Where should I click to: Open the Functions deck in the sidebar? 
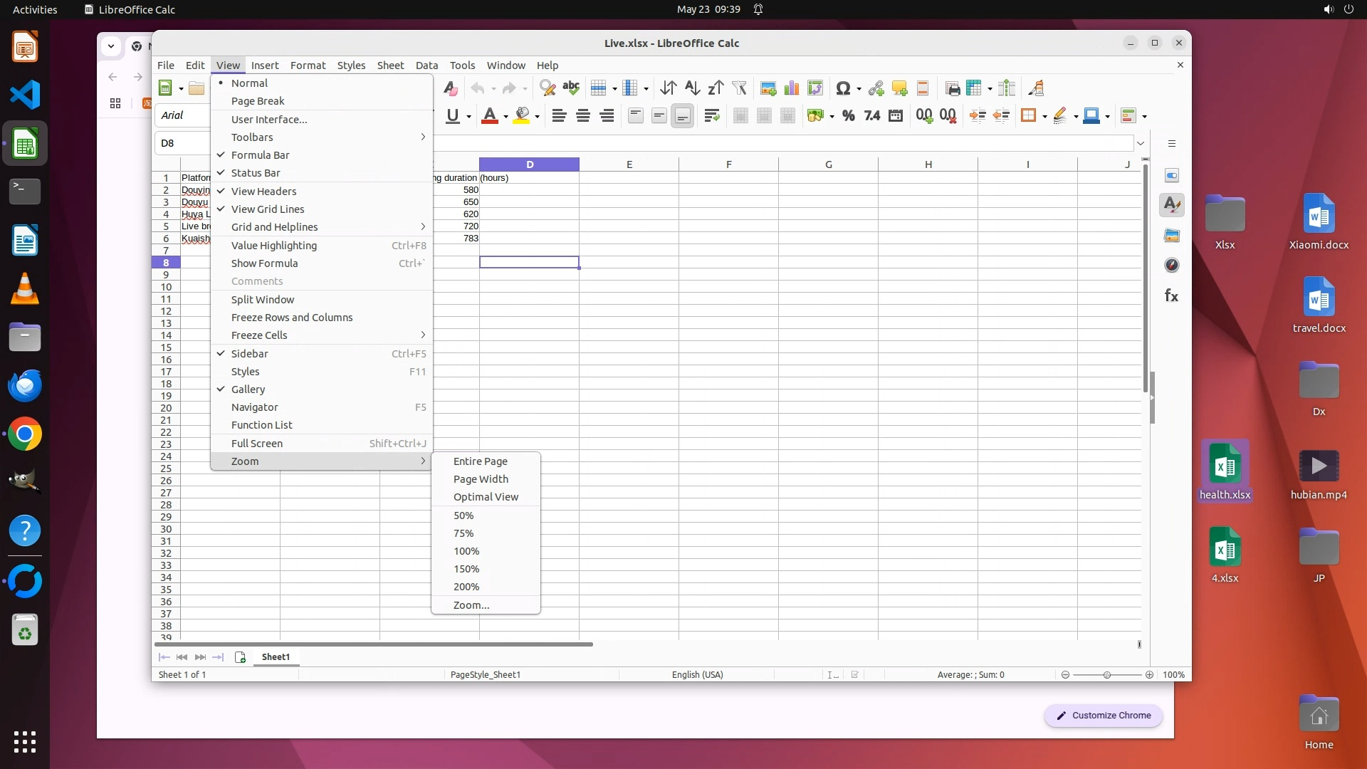coord(1171,295)
